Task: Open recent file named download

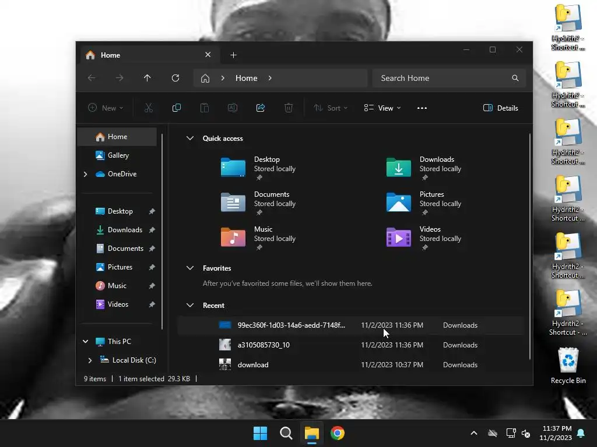Action: [350, 364]
